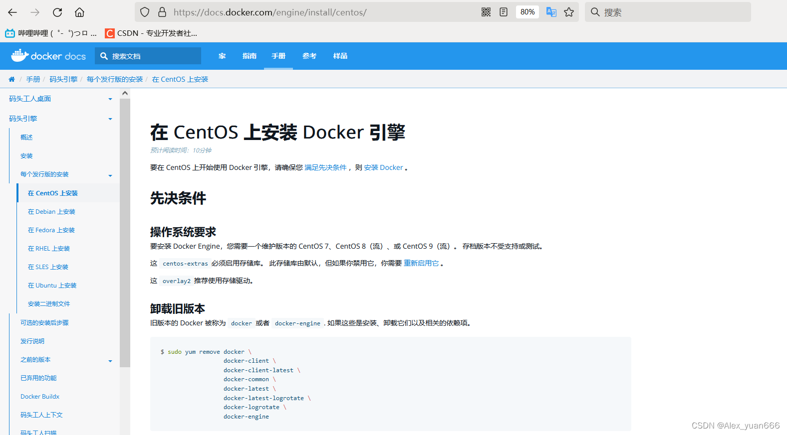This screenshot has height=435, width=787.
Task: Open 安装 in the sidebar
Action: click(26, 156)
